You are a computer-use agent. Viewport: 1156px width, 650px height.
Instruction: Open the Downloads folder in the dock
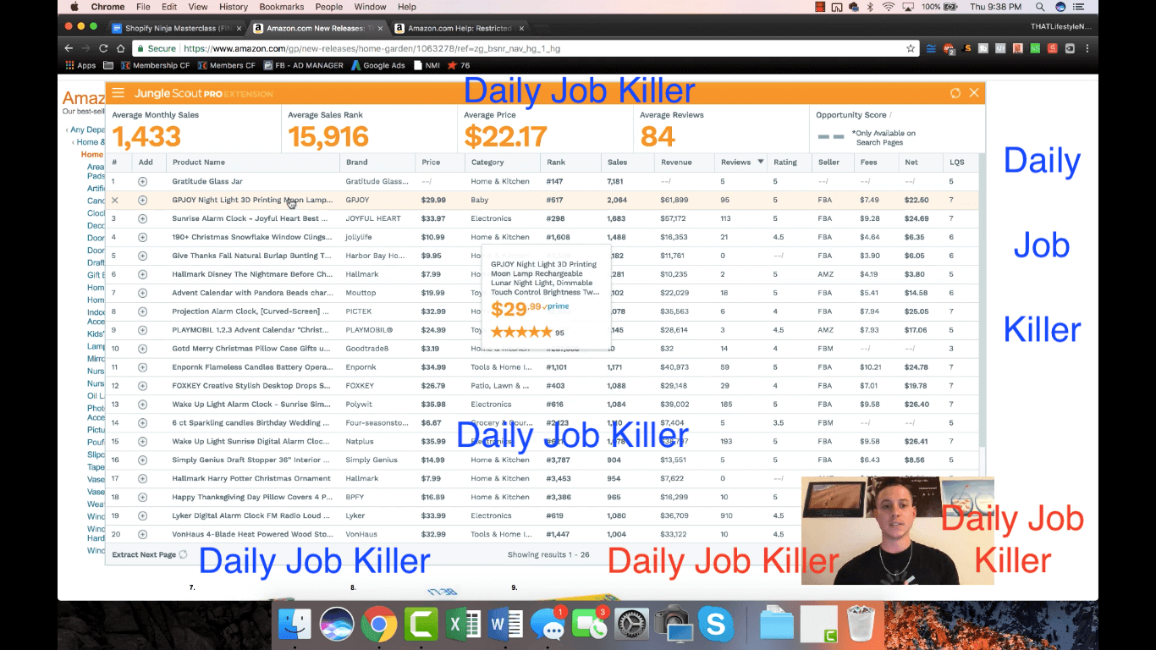(777, 625)
